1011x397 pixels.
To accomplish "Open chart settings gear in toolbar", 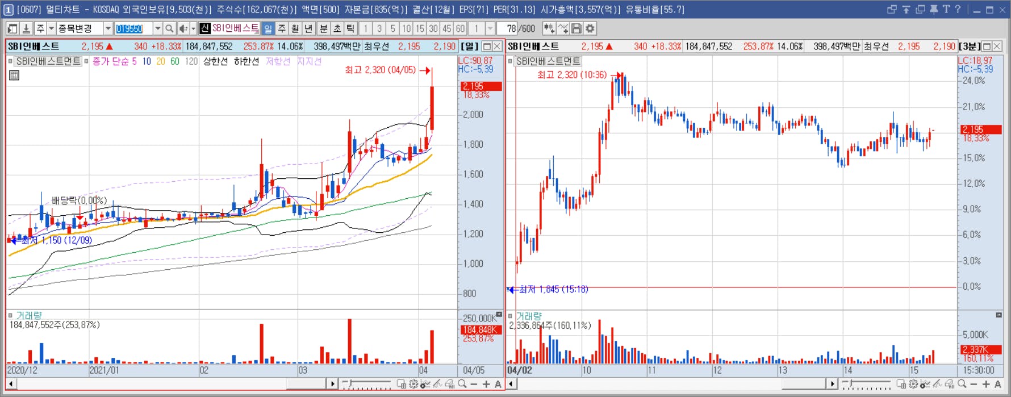I will coord(590,28).
